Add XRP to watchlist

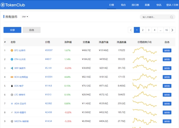pos(167,68)
